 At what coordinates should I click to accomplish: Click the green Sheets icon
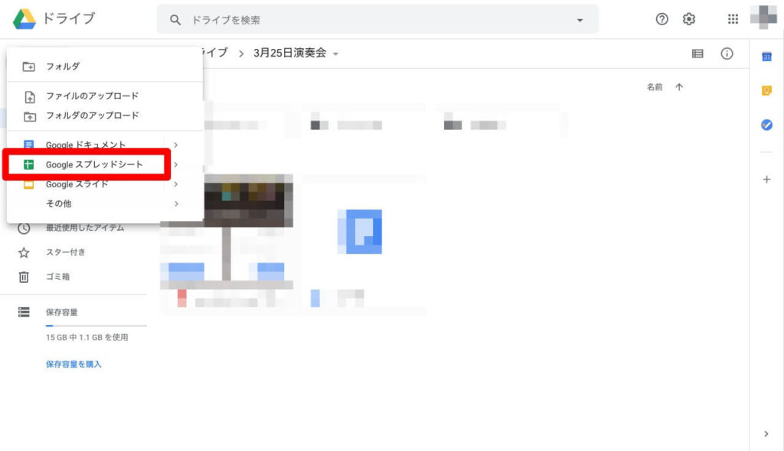(x=29, y=164)
